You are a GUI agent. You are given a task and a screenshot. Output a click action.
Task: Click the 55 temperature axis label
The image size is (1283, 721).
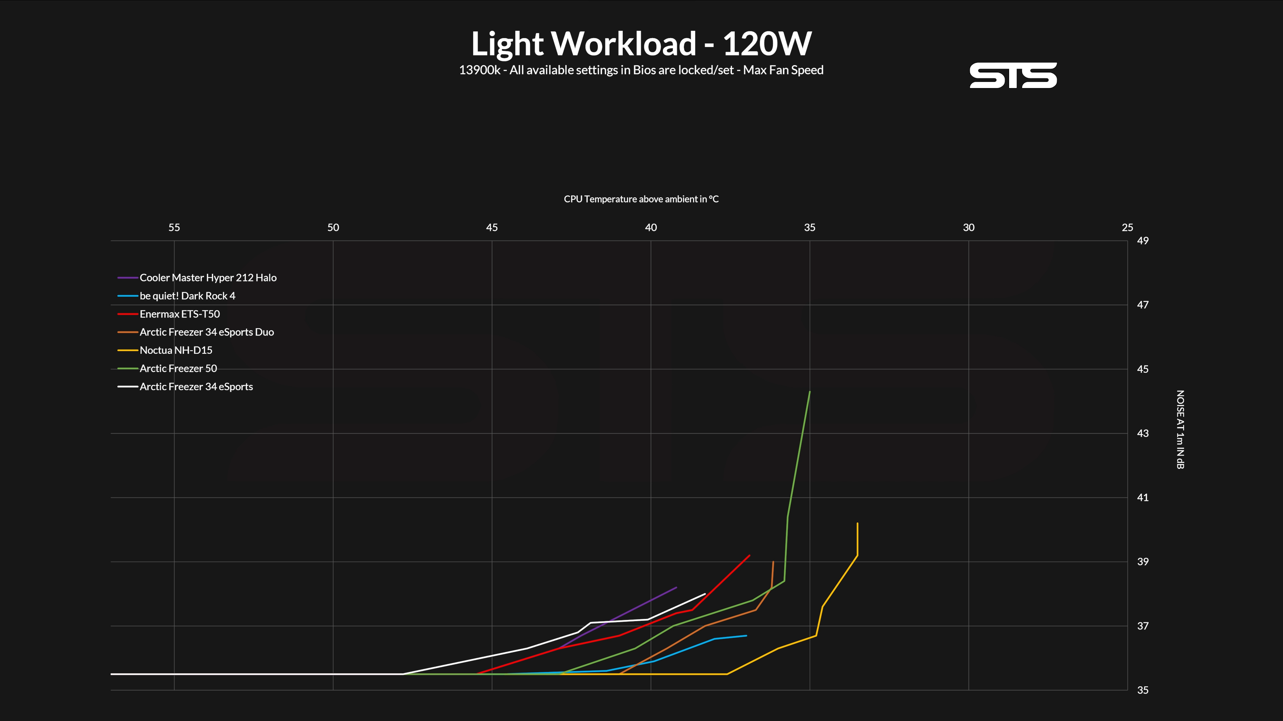(174, 227)
